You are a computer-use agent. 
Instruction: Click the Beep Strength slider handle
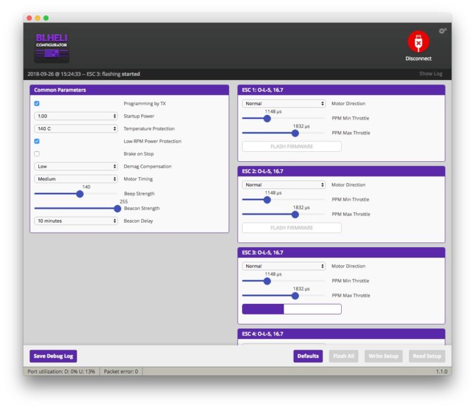click(80, 194)
